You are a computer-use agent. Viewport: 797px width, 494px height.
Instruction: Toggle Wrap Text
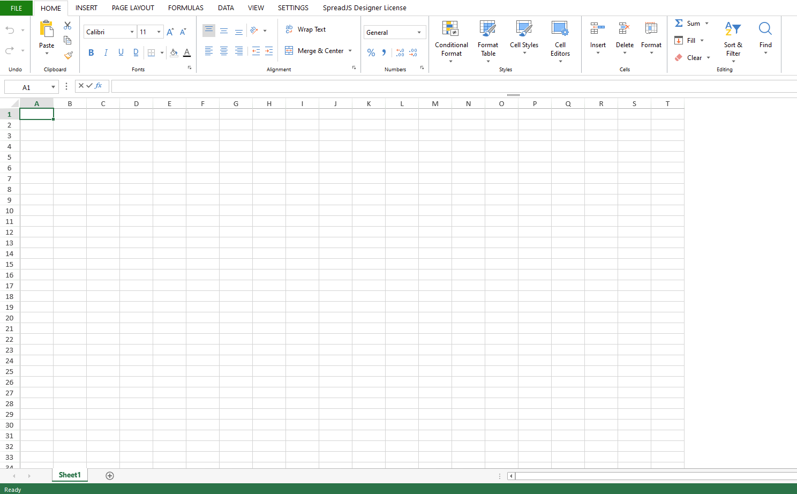(305, 29)
